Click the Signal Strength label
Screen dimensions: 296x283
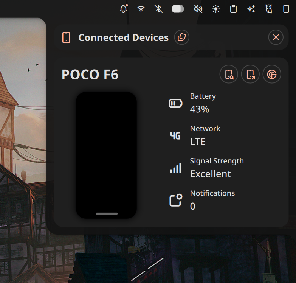[x=217, y=161]
